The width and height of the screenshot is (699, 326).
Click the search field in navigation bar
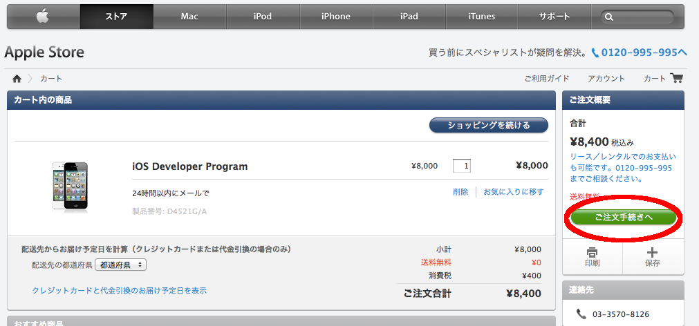click(x=637, y=17)
